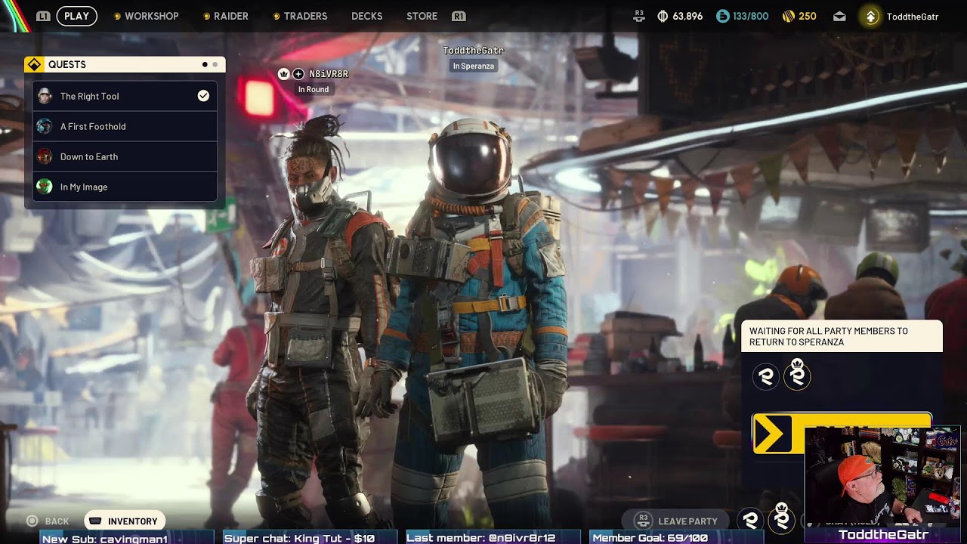Open the Workshop tab
The width and height of the screenshot is (967, 544).
151,16
